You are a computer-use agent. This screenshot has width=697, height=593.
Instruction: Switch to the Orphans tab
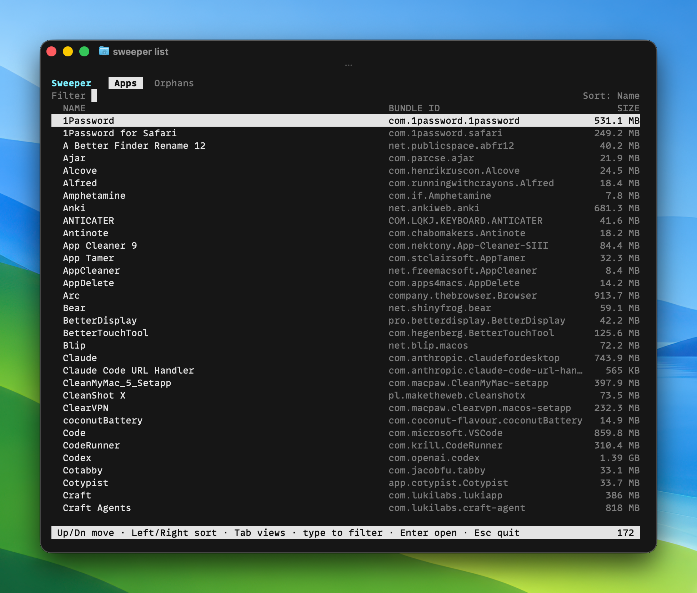coord(174,83)
